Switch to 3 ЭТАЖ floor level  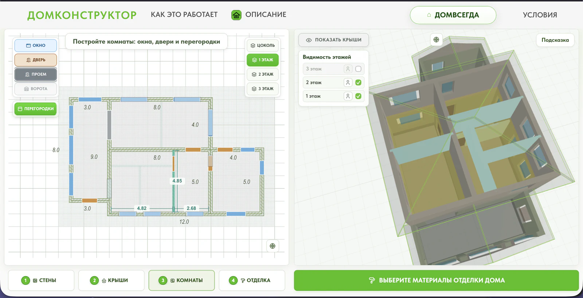[x=263, y=89]
